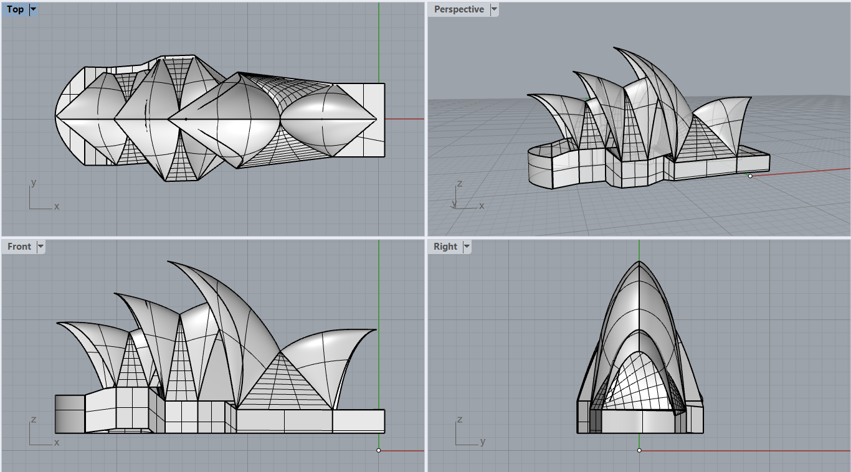Screen dimensions: 851x472
Task: Click the Perspective viewport title label
Action: pos(459,9)
